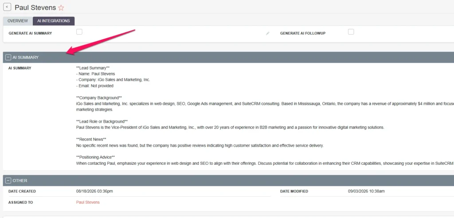
Task: Open the assigned user Paul Stevens link
Action: pyautogui.click(x=88, y=202)
